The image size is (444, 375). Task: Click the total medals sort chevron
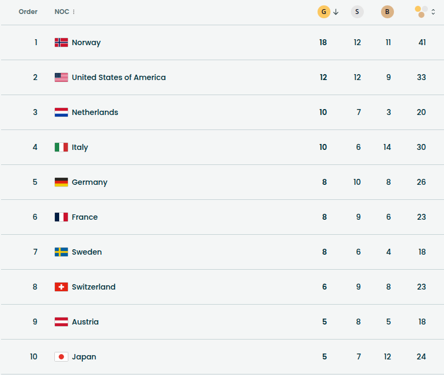[x=433, y=12]
